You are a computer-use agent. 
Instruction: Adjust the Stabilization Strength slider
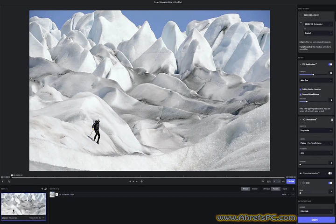pos(313,74)
